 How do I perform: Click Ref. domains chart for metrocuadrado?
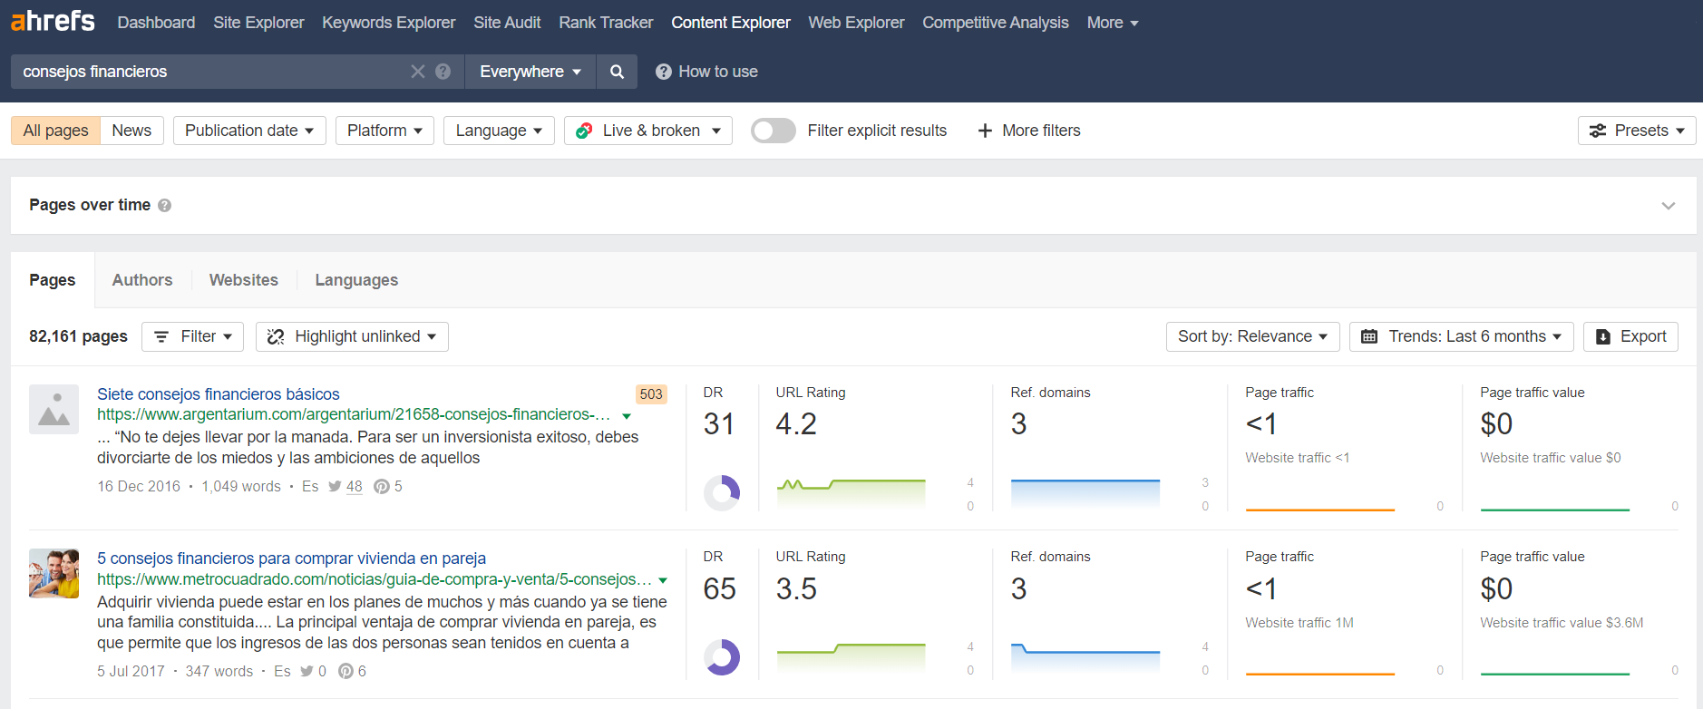(1085, 656)
